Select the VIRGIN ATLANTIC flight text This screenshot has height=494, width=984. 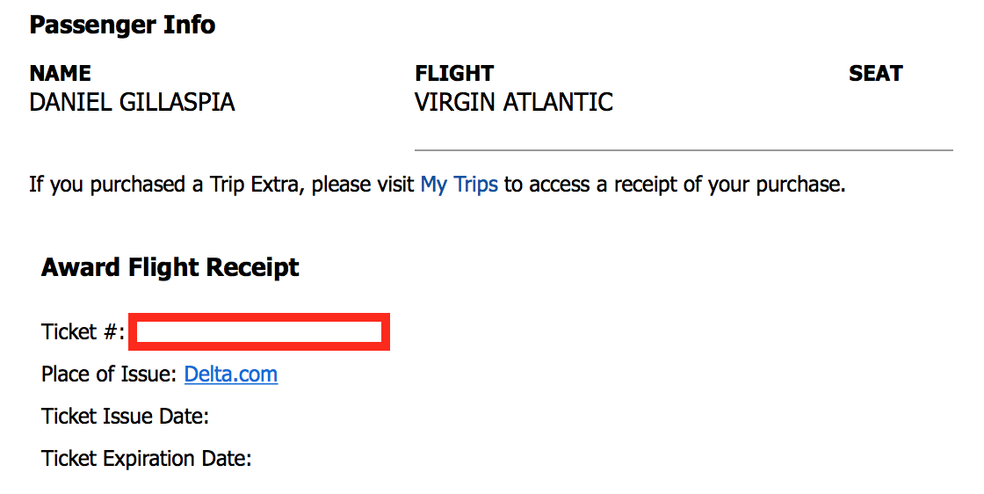click(514, 102)
